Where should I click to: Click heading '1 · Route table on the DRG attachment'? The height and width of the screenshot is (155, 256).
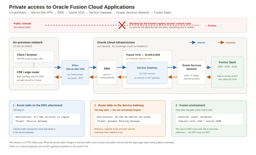coord(38,105)
